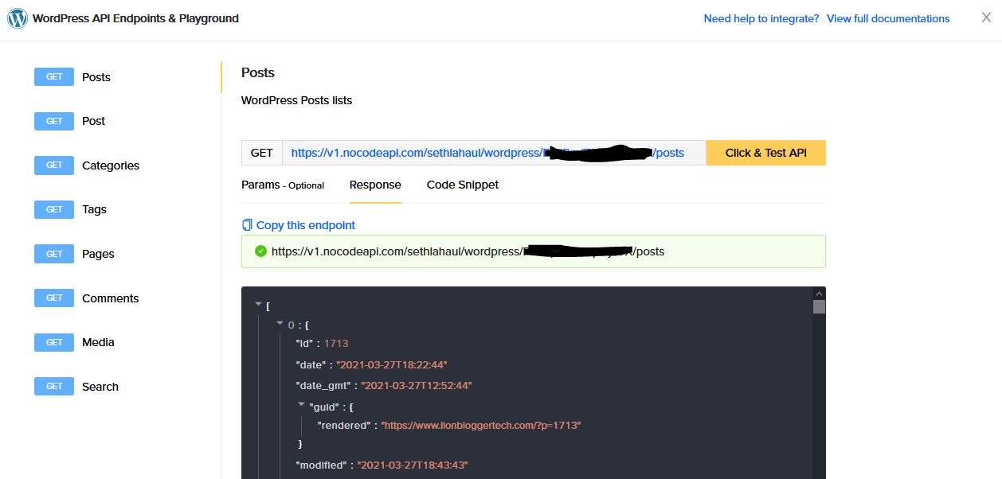This screenshot has height=479, width=1002.
Task: Click the WordPress logo icon
Action: click(16, 17)
